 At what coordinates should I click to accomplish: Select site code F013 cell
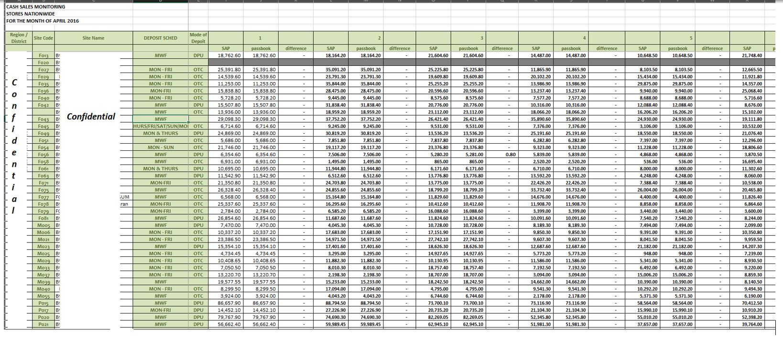(x=43, y=56)
